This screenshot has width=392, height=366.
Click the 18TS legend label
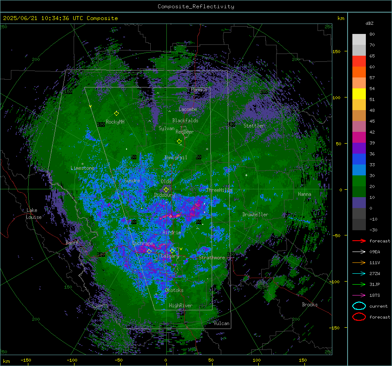(x=375, y=295)
